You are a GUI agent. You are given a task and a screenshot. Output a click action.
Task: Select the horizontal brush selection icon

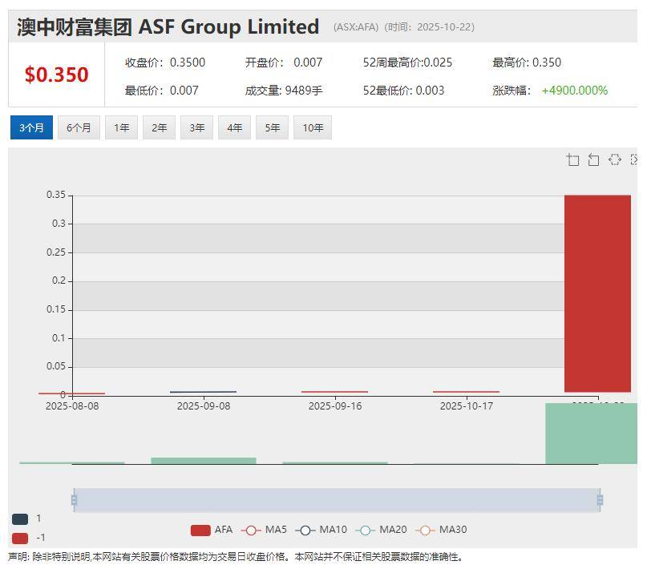(x=615, y=160)
